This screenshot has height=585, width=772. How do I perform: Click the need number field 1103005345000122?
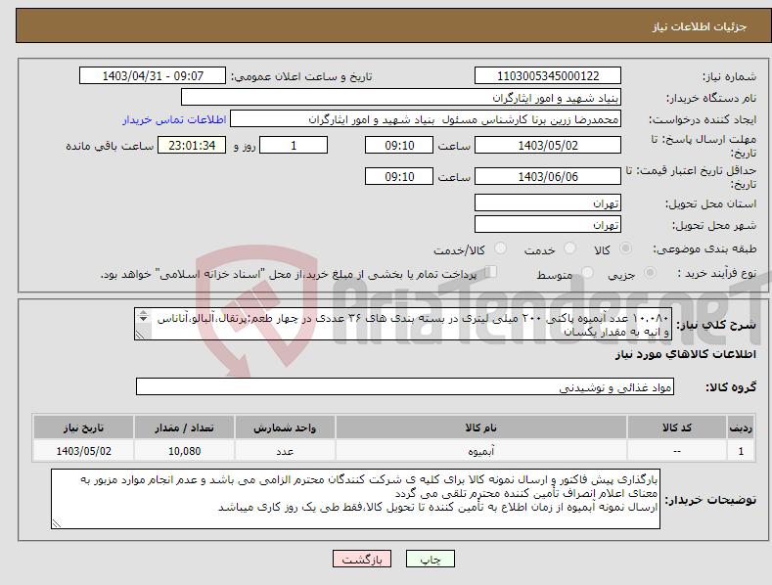tap(548, 76)
